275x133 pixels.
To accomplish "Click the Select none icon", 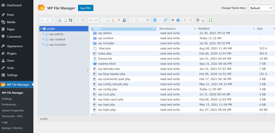I will [160, 20].
